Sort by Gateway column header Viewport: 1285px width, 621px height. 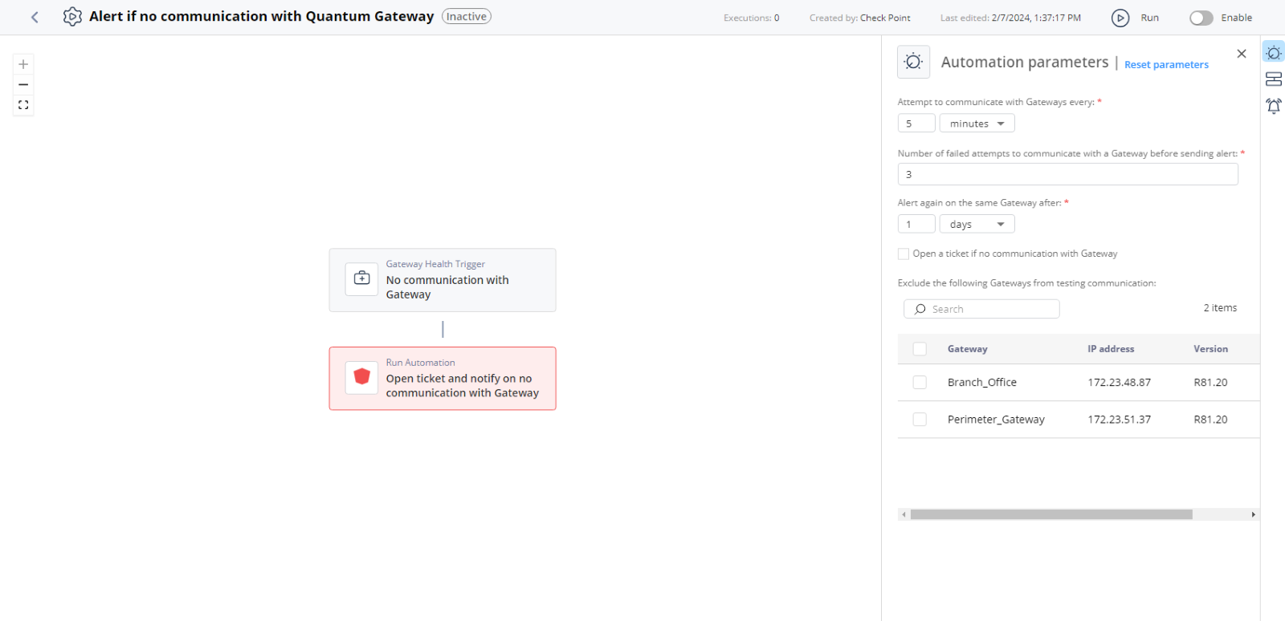(967, 349)
